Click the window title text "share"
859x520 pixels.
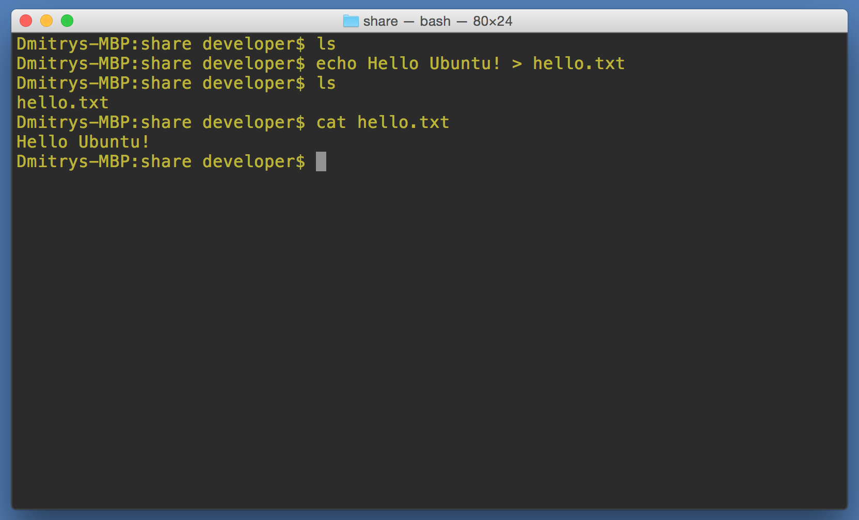[380, 21]
